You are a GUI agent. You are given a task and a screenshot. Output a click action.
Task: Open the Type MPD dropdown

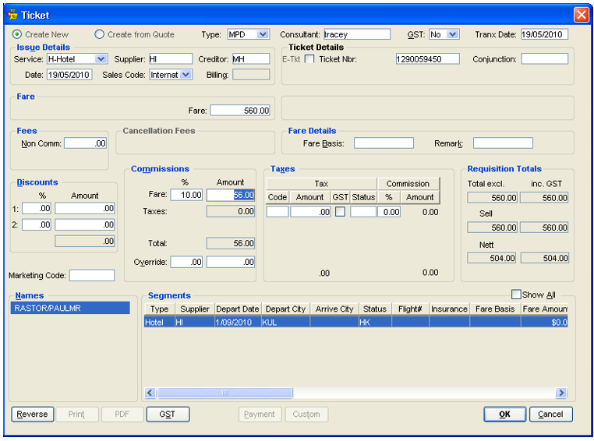point(263,34)
